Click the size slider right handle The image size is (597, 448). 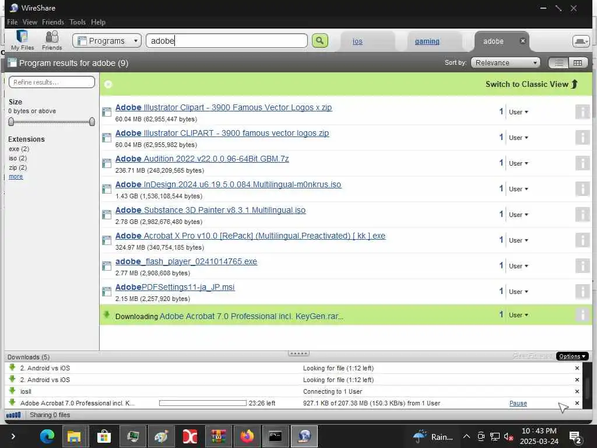(92, 121)
